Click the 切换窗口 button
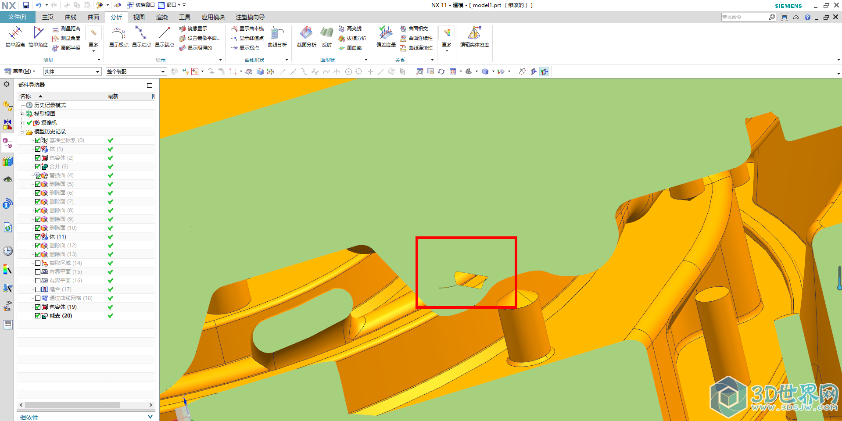 point(141,5)
